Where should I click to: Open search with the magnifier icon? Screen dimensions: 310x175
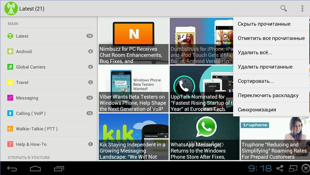(x=283, y=8)
